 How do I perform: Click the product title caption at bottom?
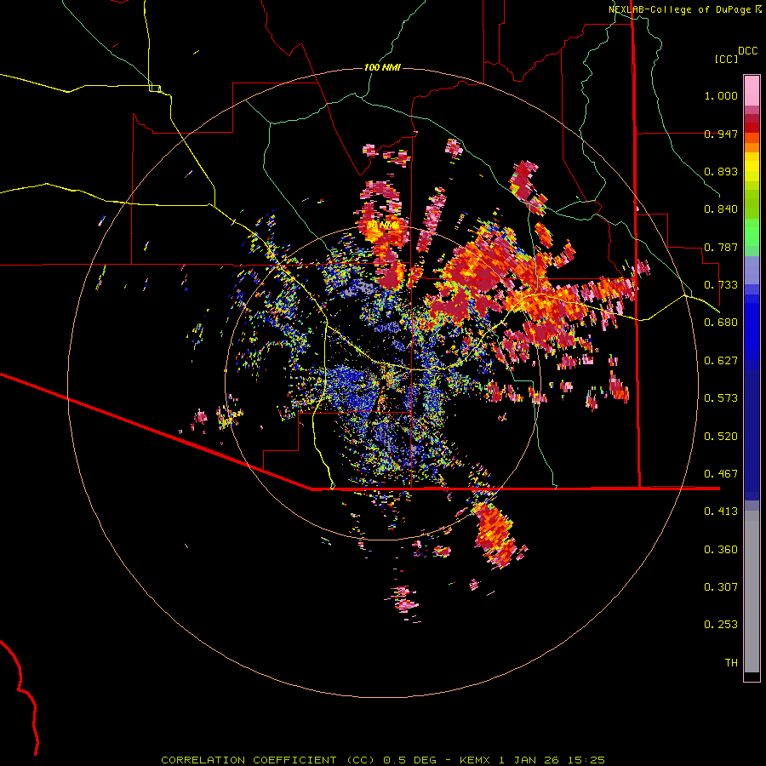pos(383,760)
